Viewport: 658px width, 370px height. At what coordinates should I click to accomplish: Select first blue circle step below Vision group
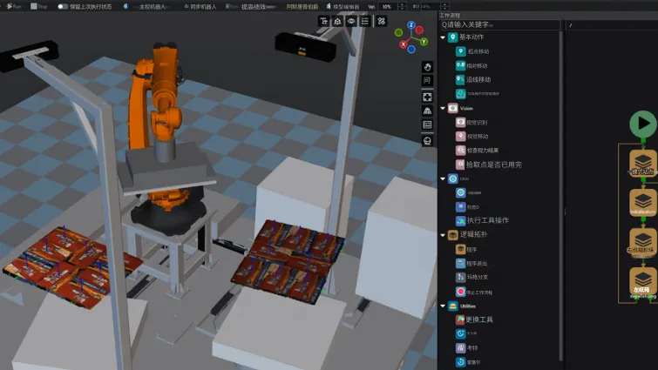click(468, 192)
